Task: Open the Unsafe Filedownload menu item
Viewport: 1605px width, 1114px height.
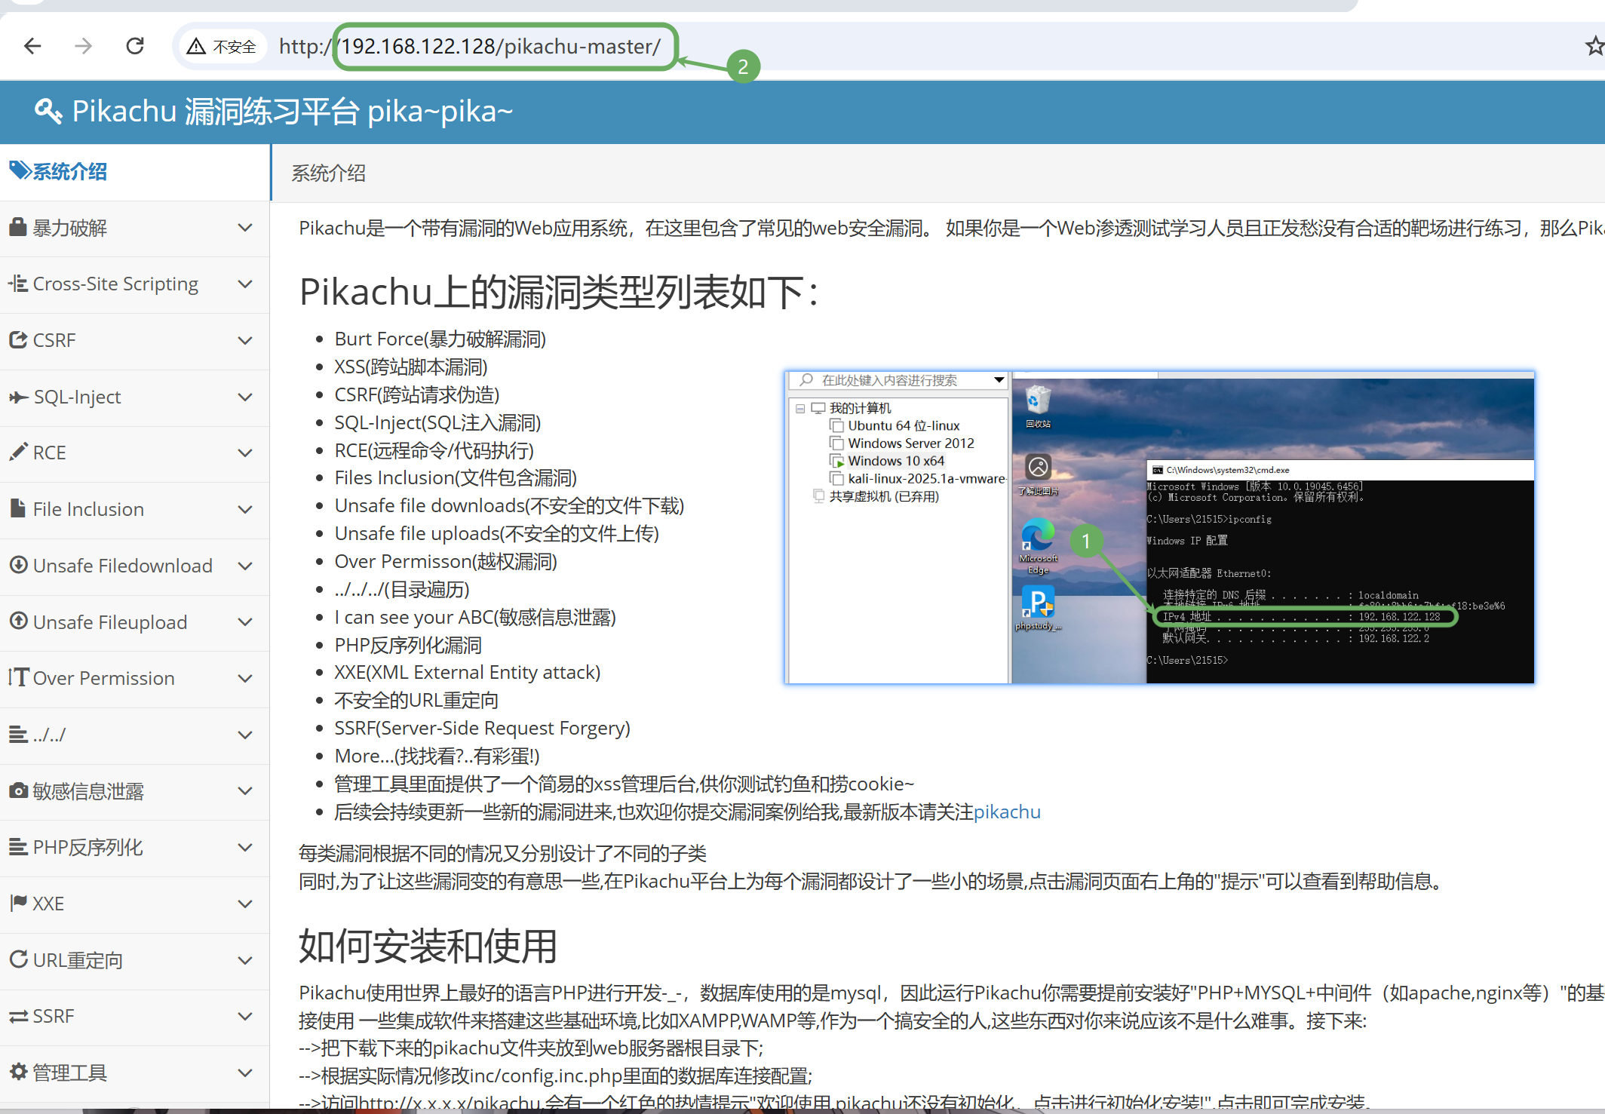Action: (x=134, y=566)
